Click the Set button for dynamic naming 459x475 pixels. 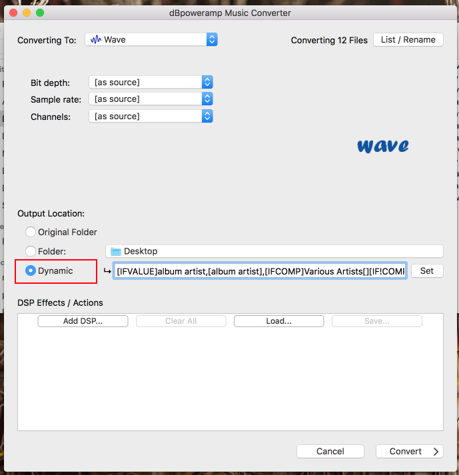tap(426, 271)
